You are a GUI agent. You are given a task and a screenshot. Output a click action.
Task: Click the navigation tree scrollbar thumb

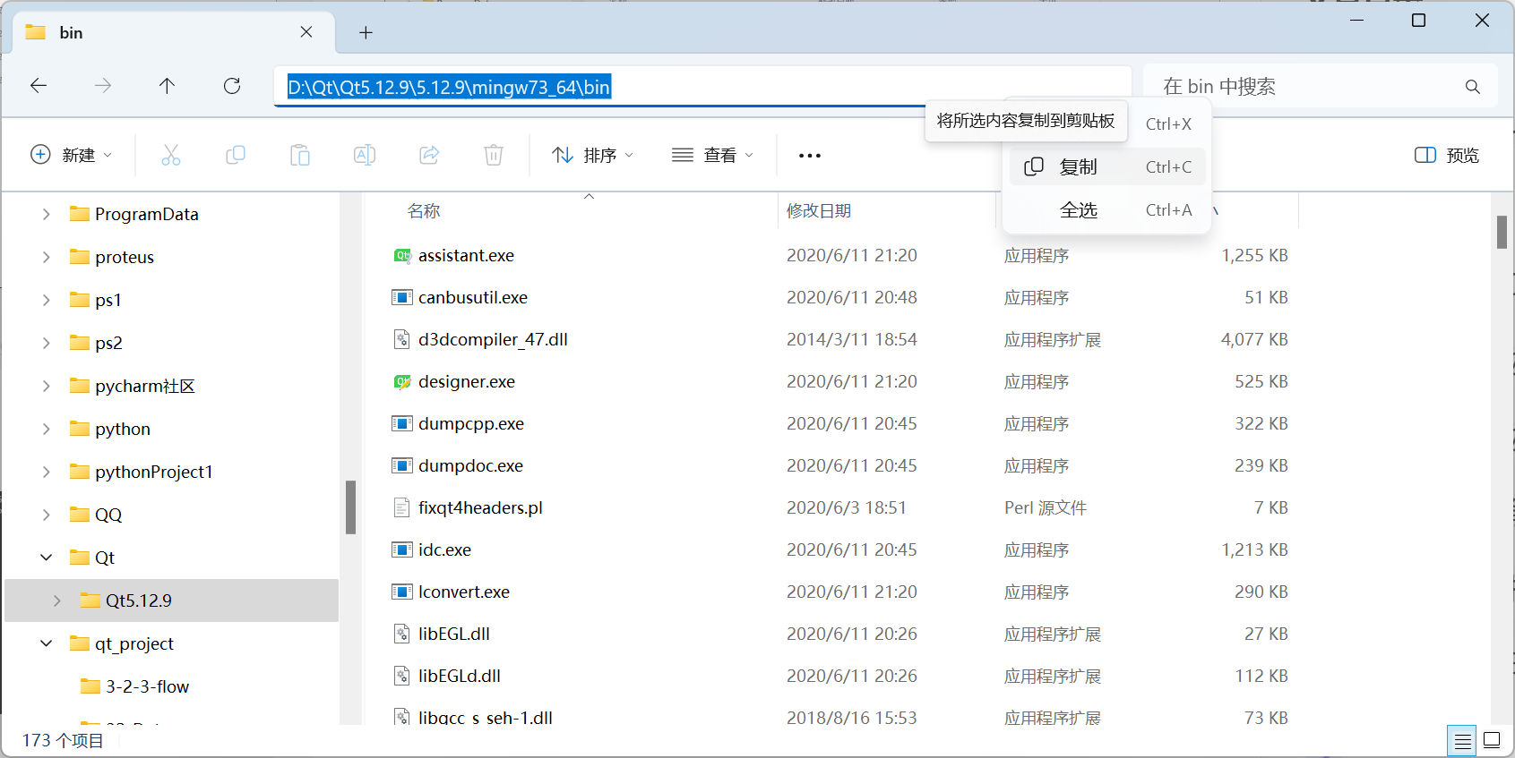coord(351,507)
